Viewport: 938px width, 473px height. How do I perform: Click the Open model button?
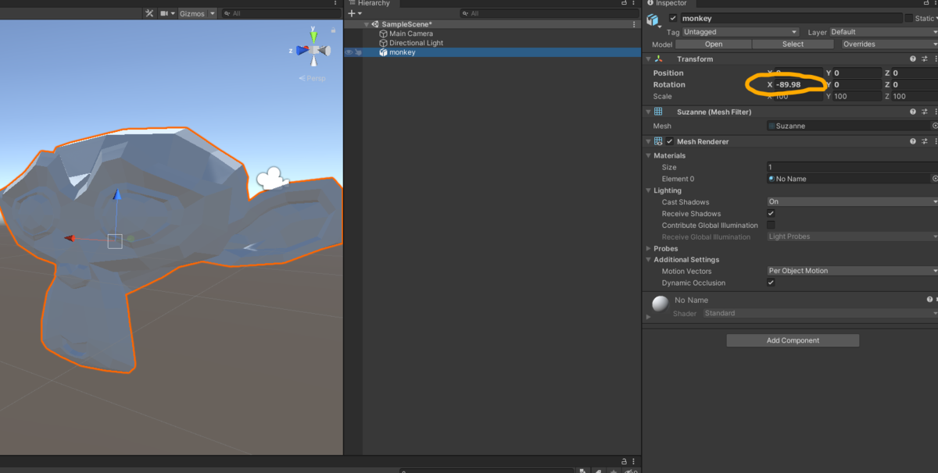pos(713,44)
